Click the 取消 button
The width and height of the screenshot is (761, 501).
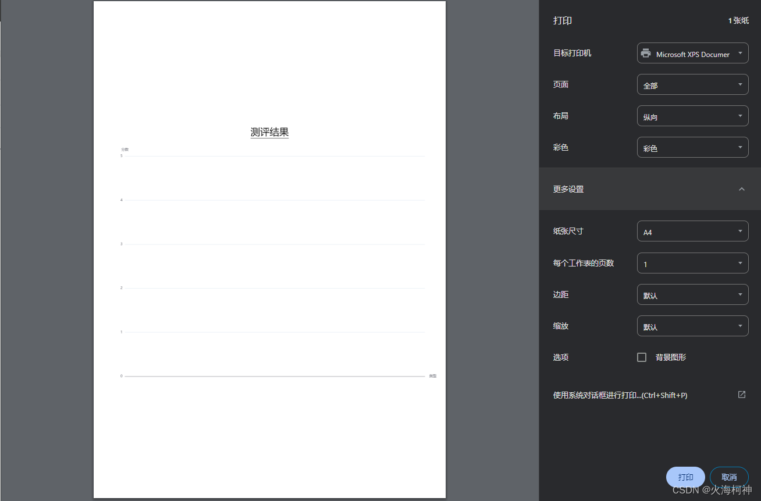click(729, 477)
